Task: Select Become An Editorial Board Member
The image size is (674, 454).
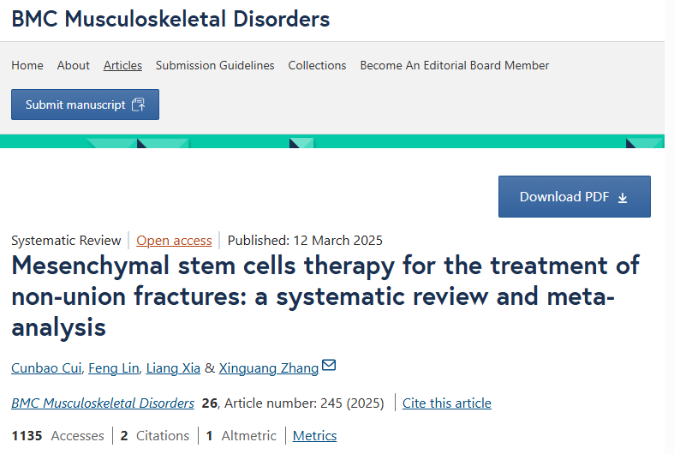Action: 455,65
